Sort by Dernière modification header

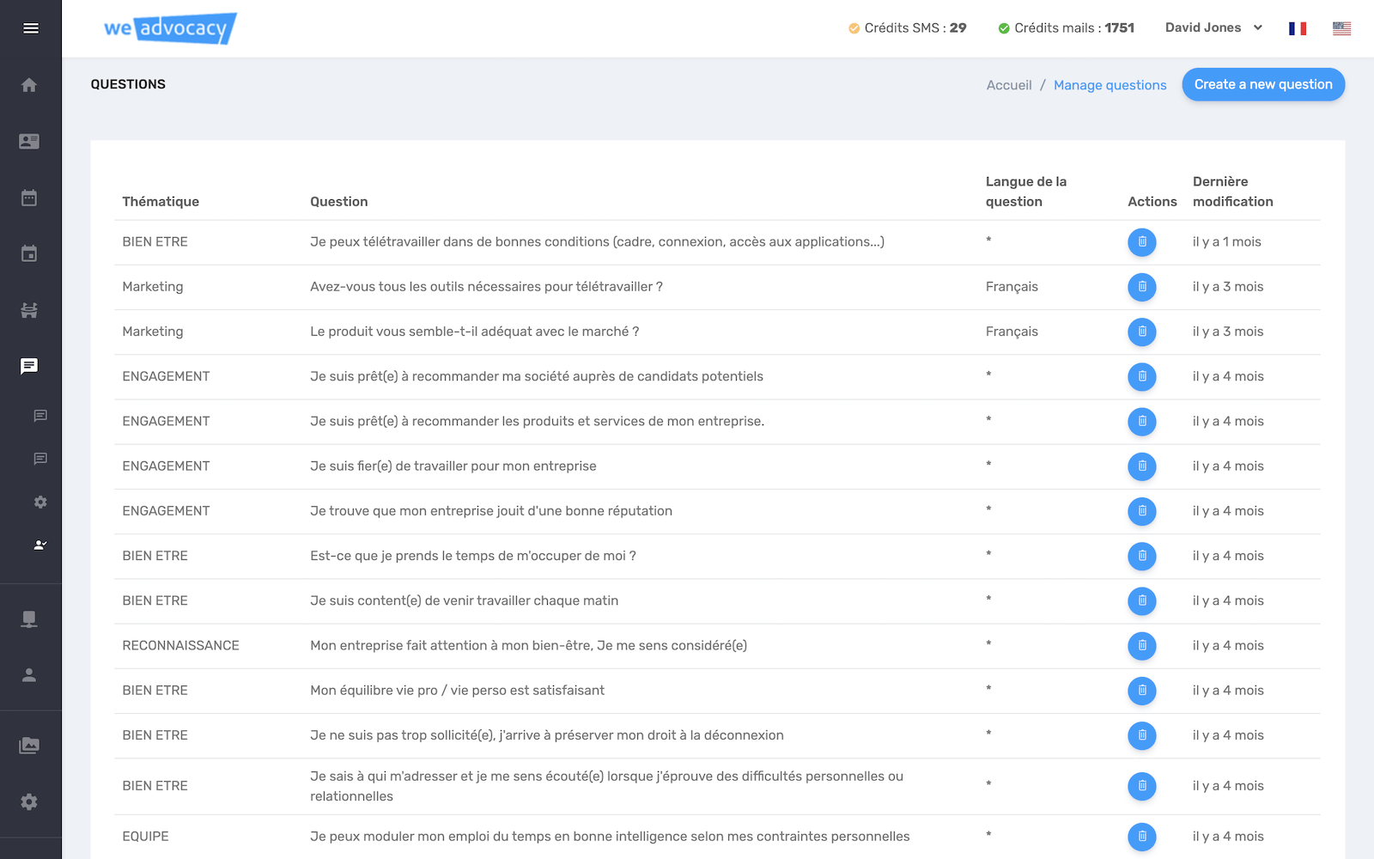pos(1233,192)
